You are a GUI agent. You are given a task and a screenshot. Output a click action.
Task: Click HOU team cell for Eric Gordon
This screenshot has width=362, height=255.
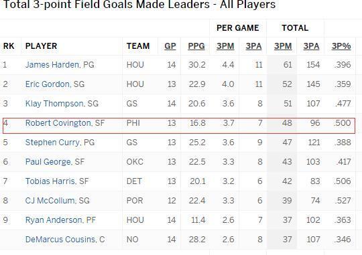(x=135, y=84)
